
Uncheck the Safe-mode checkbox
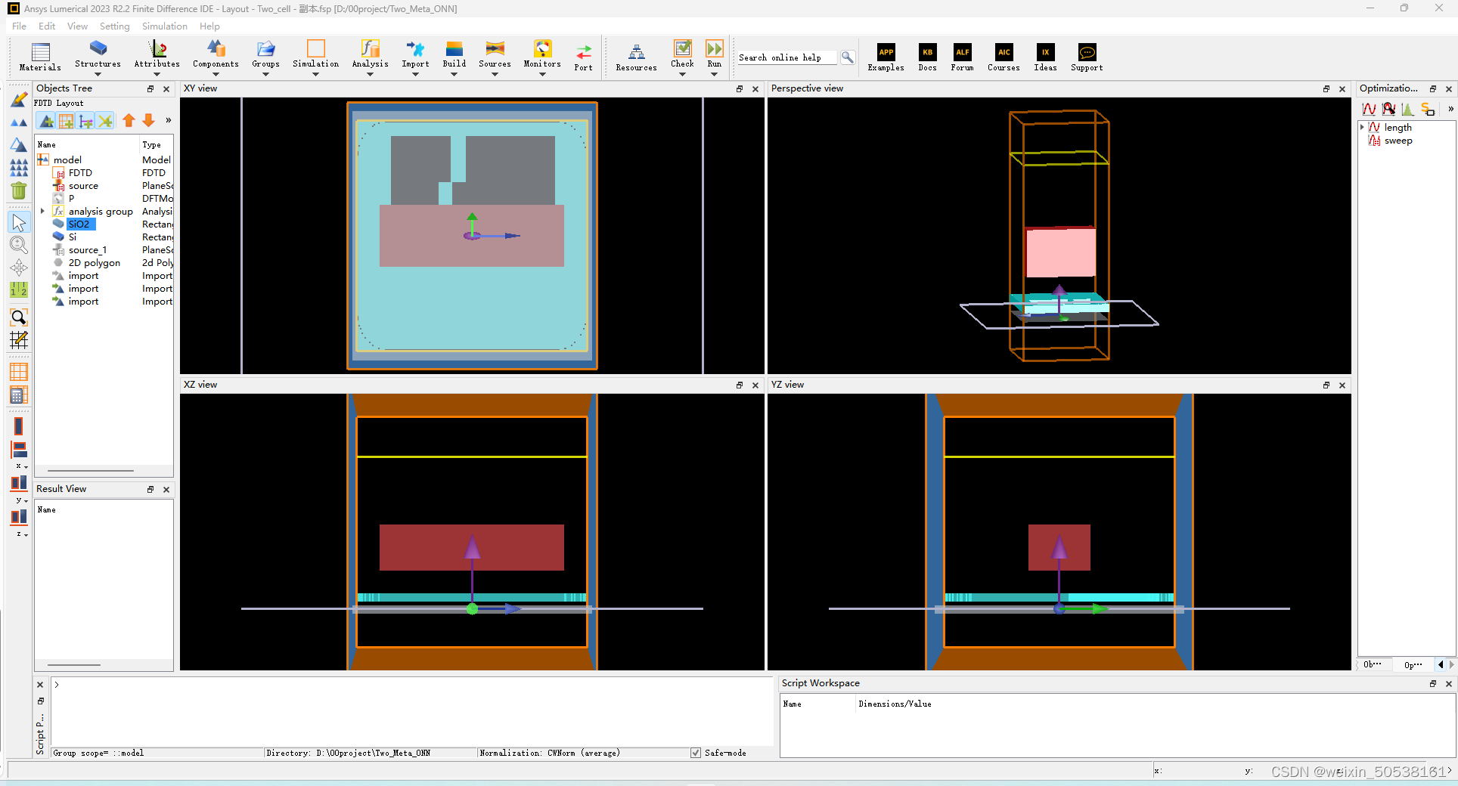695,753
